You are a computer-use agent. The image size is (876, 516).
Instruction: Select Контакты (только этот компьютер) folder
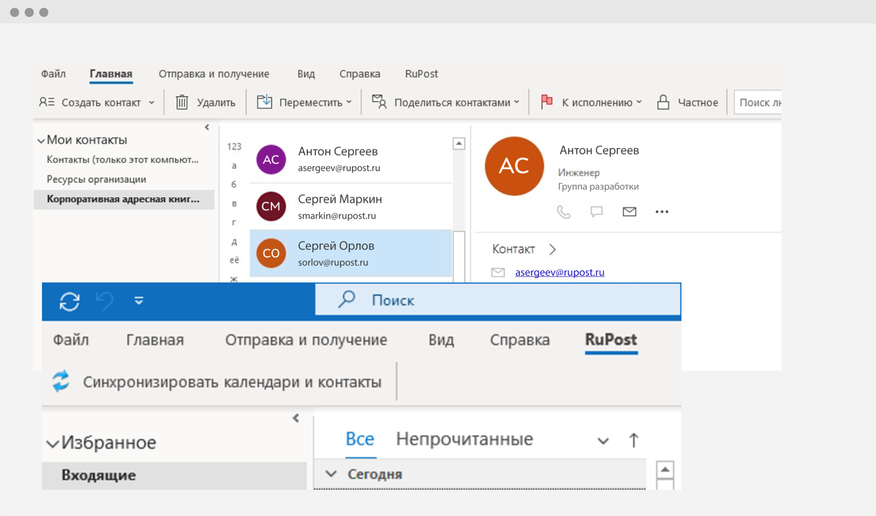123,159
